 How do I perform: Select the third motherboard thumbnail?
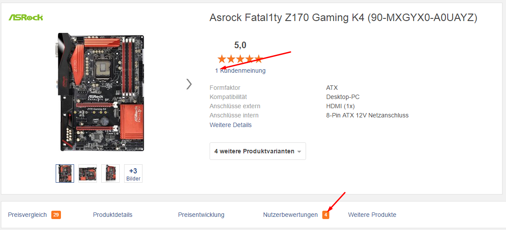(110, 173)
